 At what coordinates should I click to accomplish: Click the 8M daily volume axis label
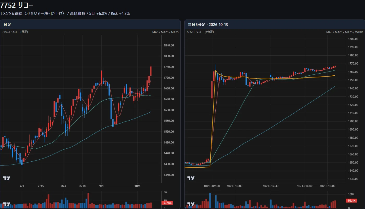tap(166, 193)
